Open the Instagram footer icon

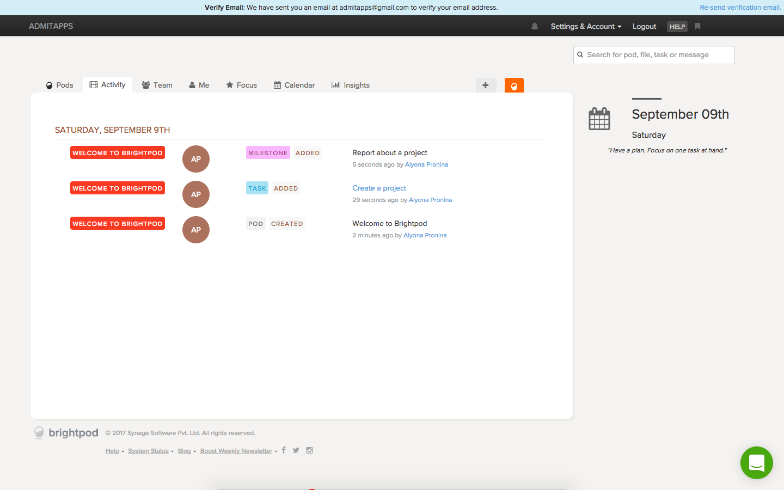[309, 450]
